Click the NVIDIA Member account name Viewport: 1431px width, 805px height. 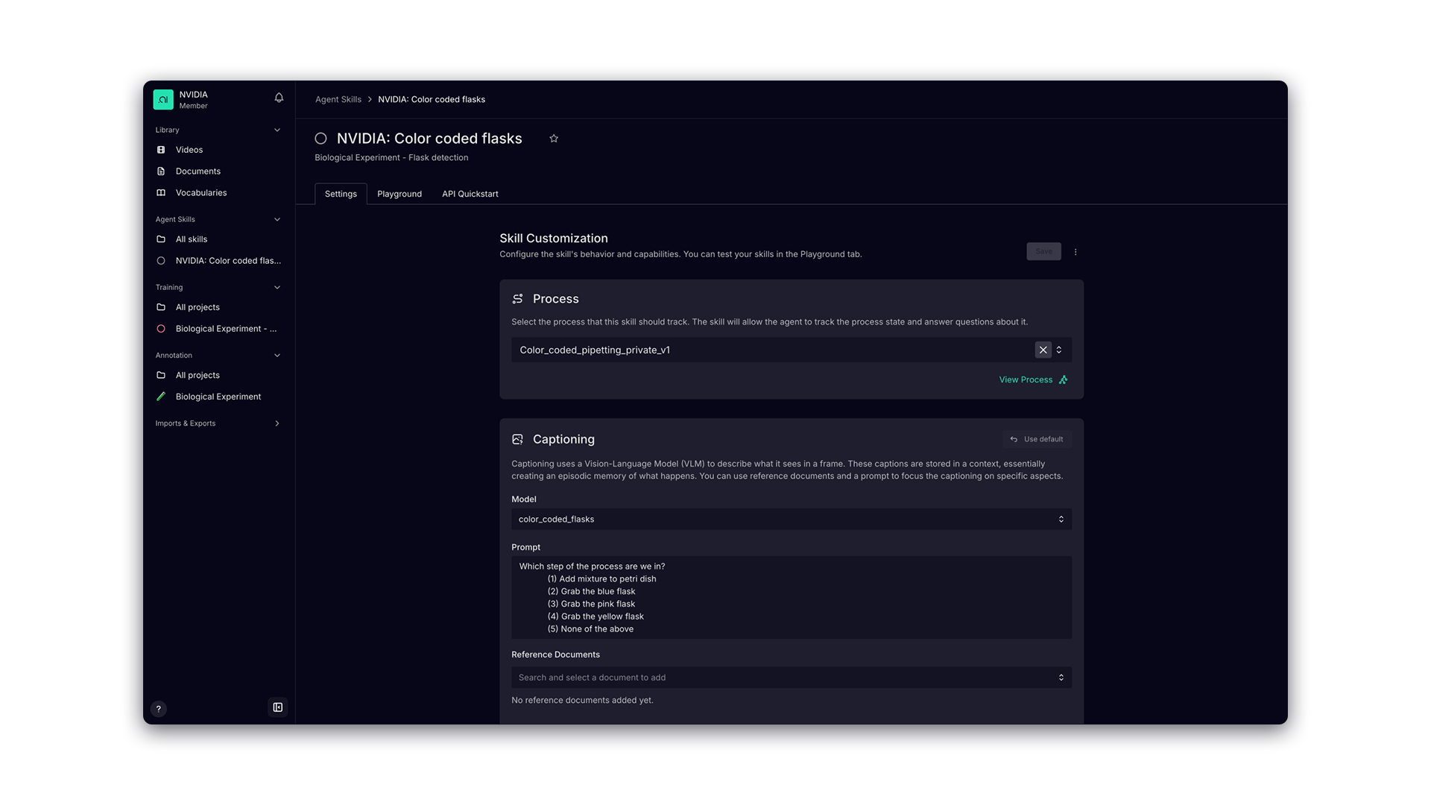194,100
